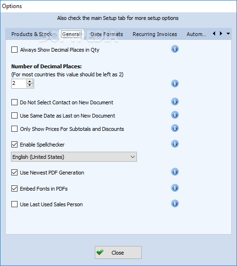Increase decimal places with the up spinner
This screenshot has height=266, width=237.
click(30, 81)
